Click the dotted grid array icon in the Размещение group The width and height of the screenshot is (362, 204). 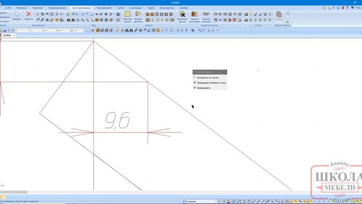click(x=52, y=14)
